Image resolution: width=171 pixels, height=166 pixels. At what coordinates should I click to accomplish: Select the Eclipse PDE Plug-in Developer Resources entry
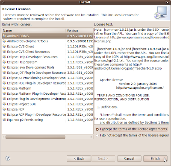coord(36,83)
